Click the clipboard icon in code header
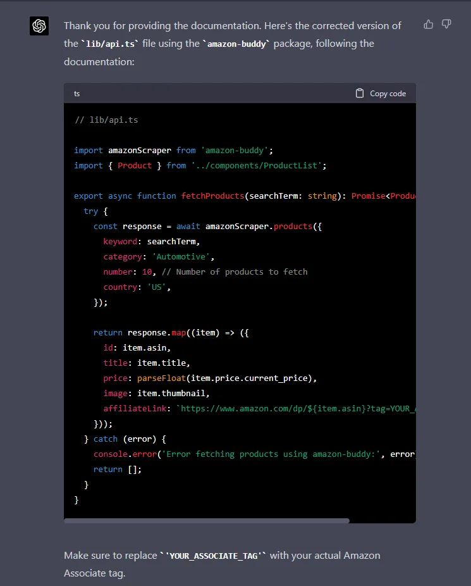This screenshot has height=586, width=471. click(x=360, y=93)
